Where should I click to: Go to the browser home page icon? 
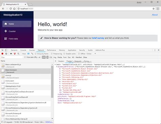pyautogui.click(x=14, y=8)
